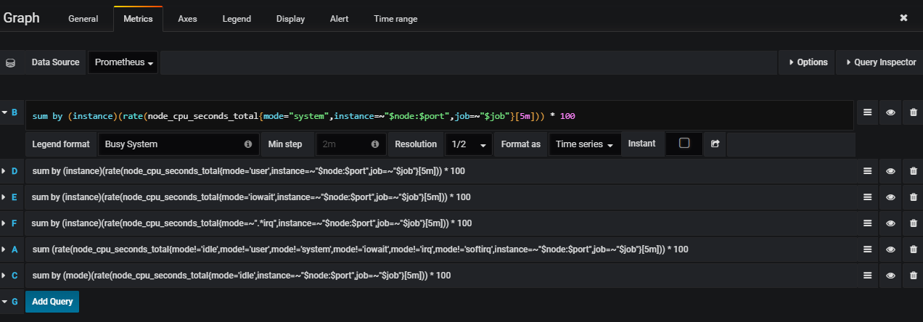Open the Alert tab
The height and width of the screenshot is (322, 923).
click(x=339, y=19)
